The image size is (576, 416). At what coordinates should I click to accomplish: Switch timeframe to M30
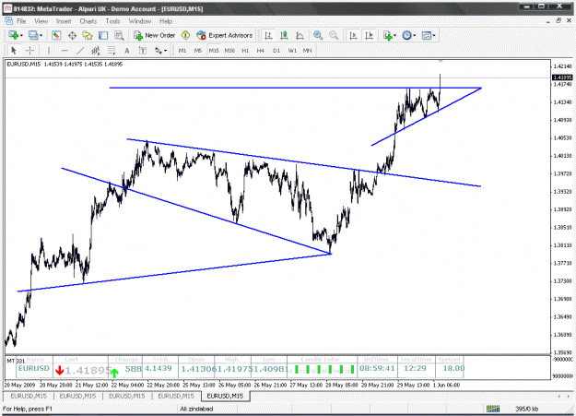tap(229, 51)
